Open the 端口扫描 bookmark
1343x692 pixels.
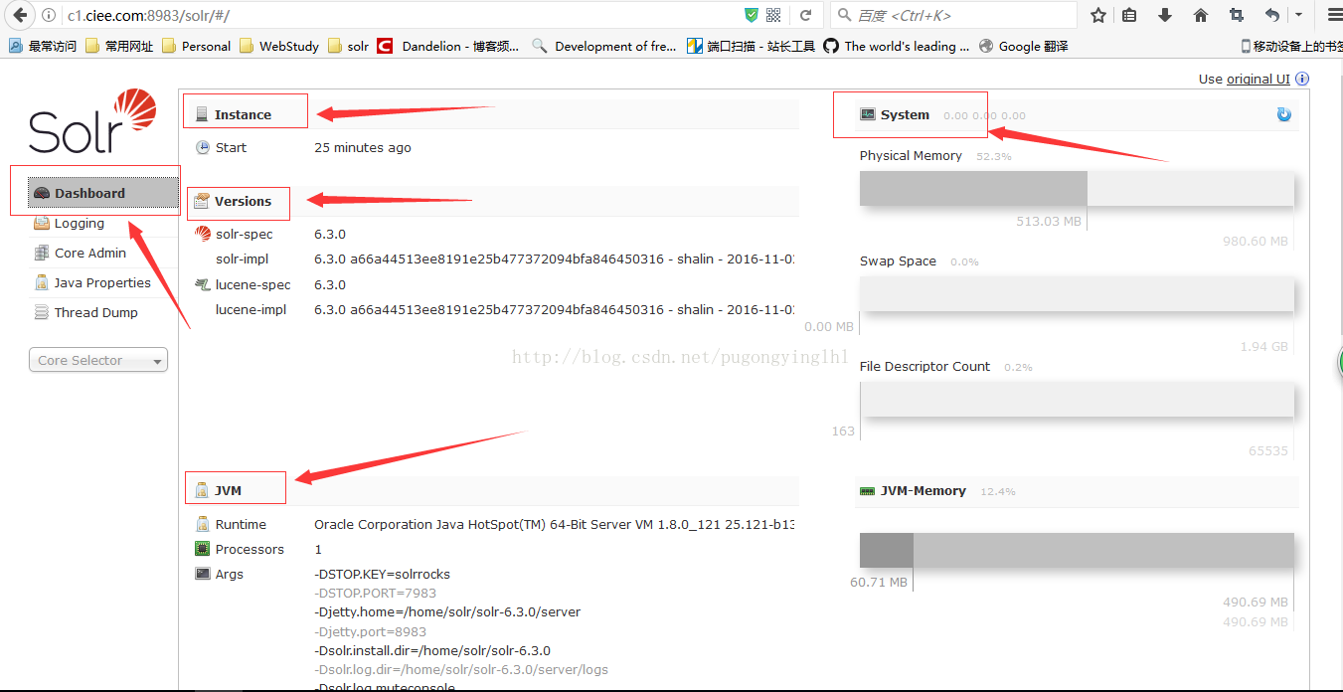(x=752, y=46)
